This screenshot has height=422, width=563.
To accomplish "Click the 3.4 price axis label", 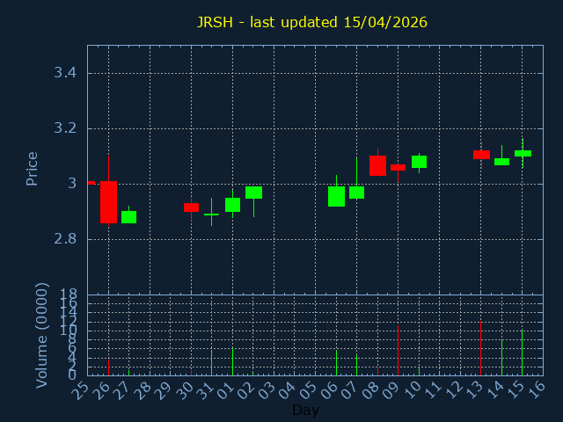I will click(65, 73).
